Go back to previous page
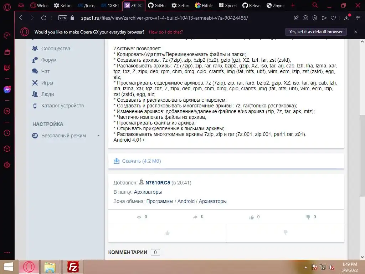365x274 pixels. point(21,18)
